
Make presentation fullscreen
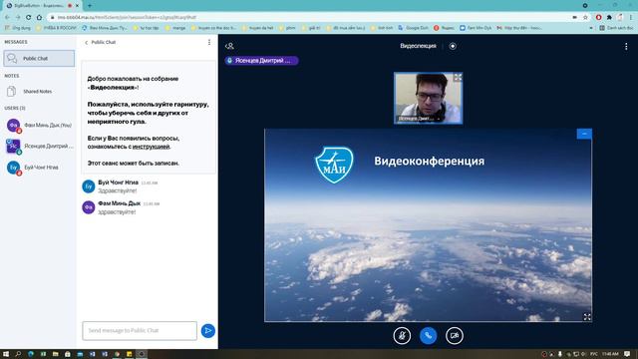[x=587, y=317]
